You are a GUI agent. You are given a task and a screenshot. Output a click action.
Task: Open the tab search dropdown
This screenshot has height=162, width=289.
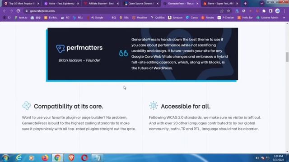tap(261, 4)
